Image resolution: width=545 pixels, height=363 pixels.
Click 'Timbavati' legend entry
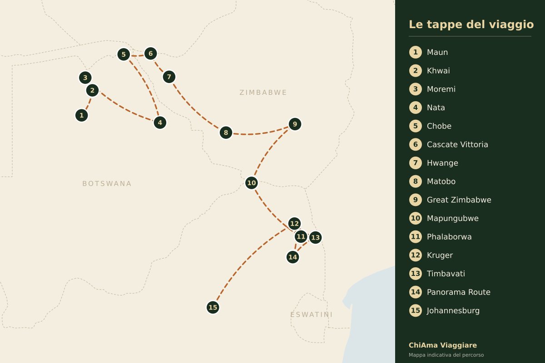(x=446, y=274)
